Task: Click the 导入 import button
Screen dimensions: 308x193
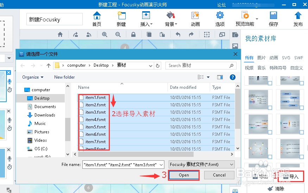Action: [291, 177]
